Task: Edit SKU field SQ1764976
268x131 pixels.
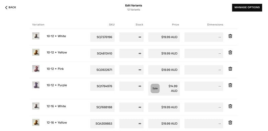Action: click(x=103, y=86)
